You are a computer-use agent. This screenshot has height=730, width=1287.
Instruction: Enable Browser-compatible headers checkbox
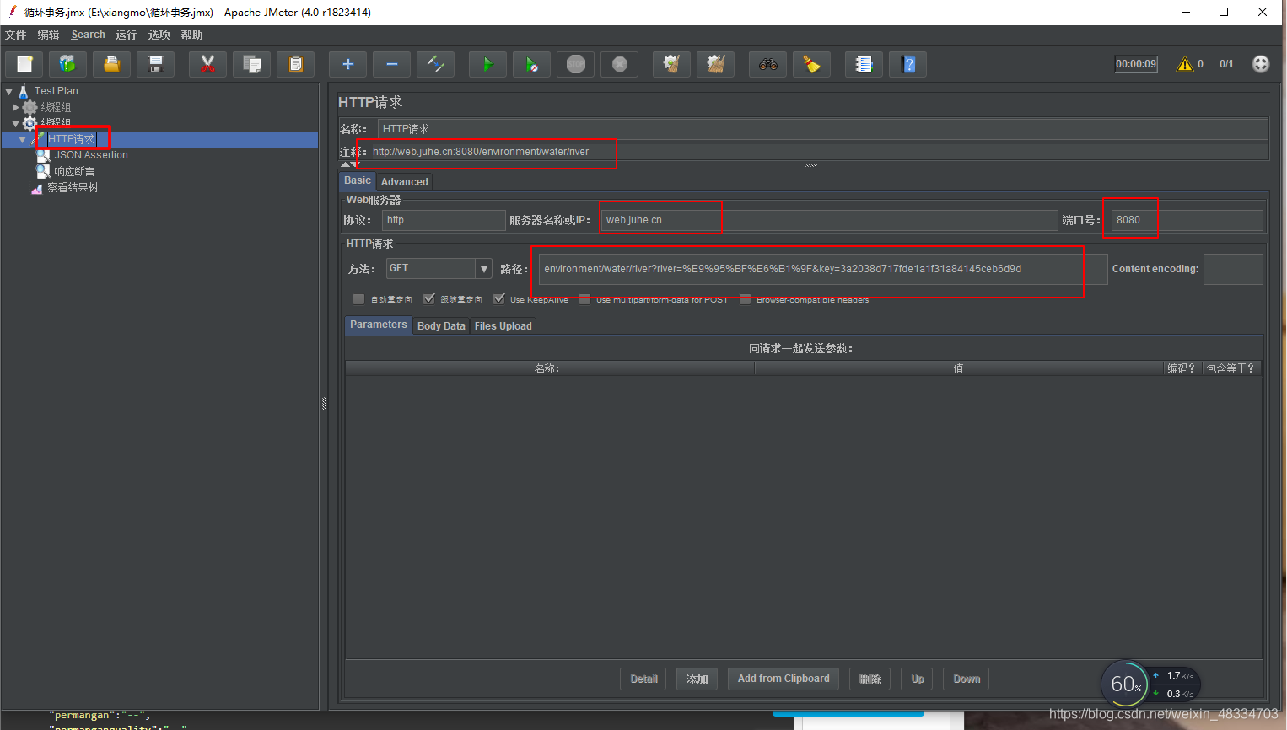click(746, 298)
